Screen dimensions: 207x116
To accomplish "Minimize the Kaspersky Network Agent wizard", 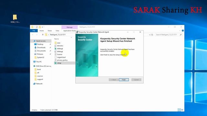I will click(x=128, y=32).
